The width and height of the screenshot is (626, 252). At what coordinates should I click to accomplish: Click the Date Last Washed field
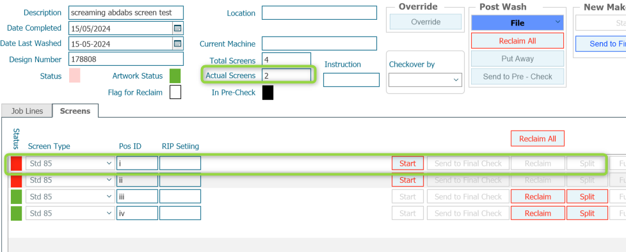pyautogui.click(x=120, y=43)
